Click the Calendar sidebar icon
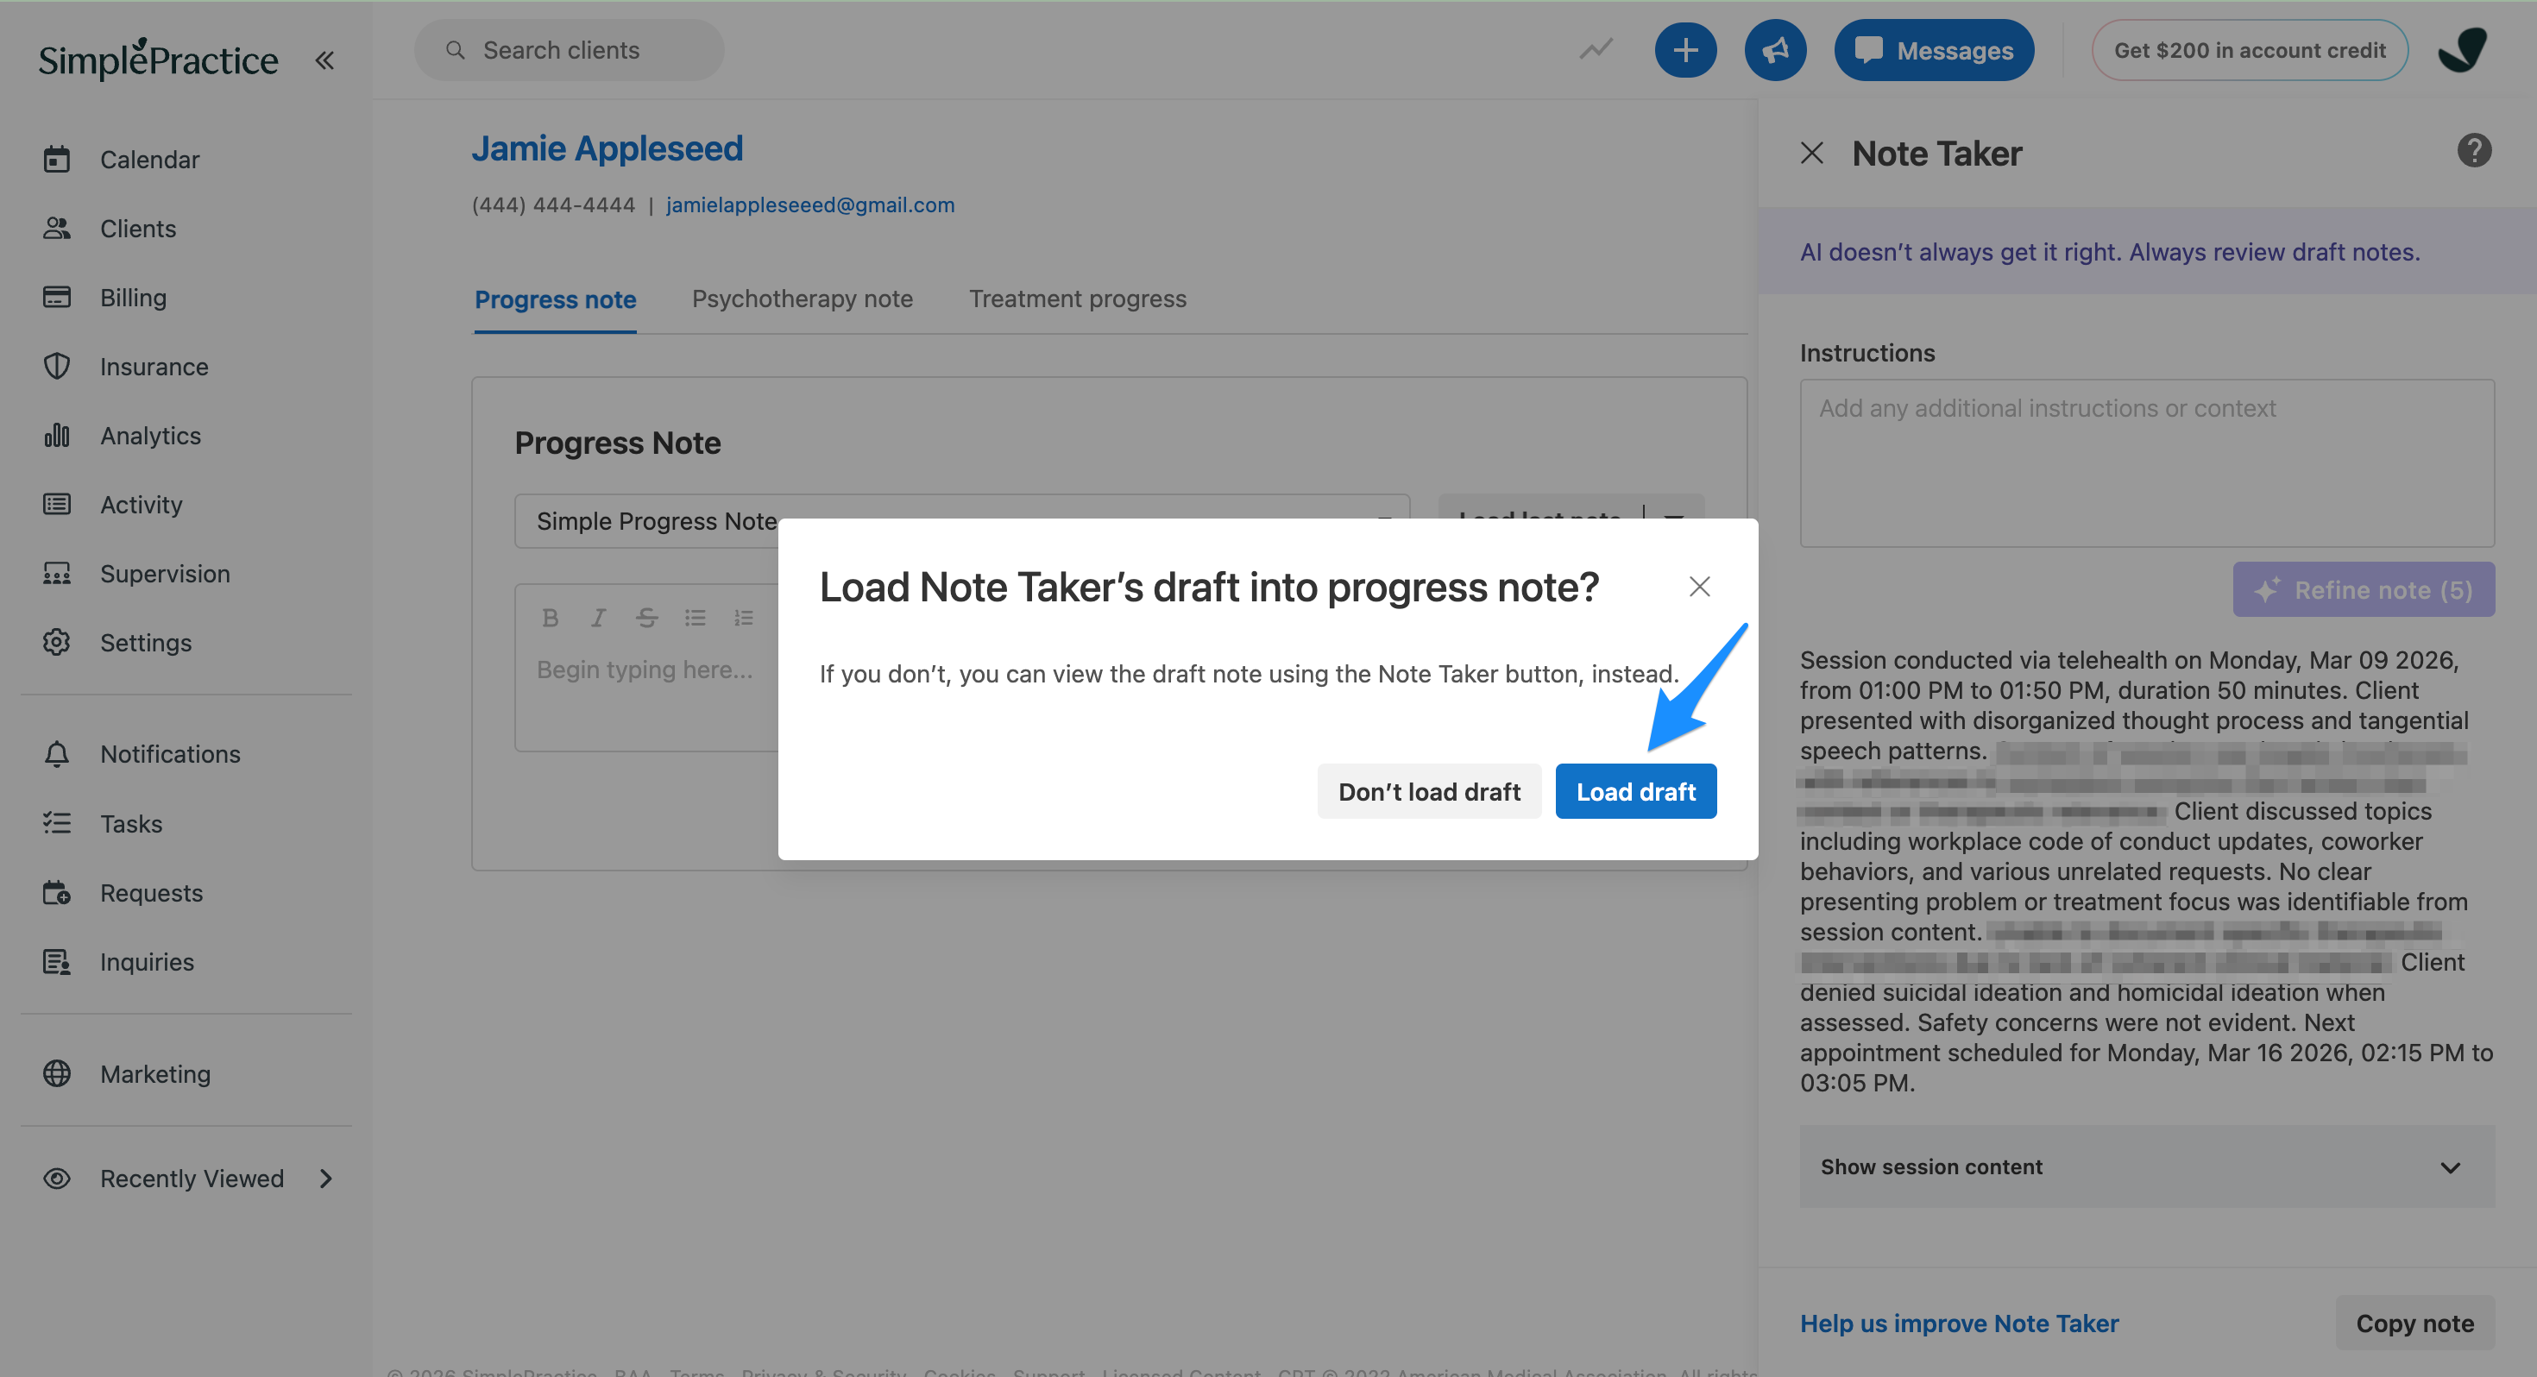Viewport: 2537px width, 1377px height. click(57, 159)
